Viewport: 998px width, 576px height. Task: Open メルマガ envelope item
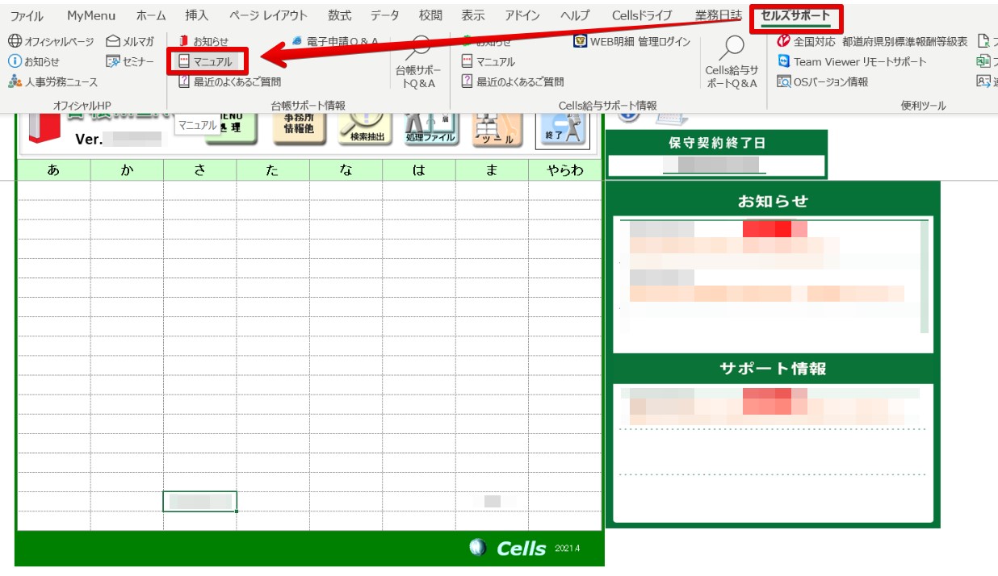tap(130, 41)
